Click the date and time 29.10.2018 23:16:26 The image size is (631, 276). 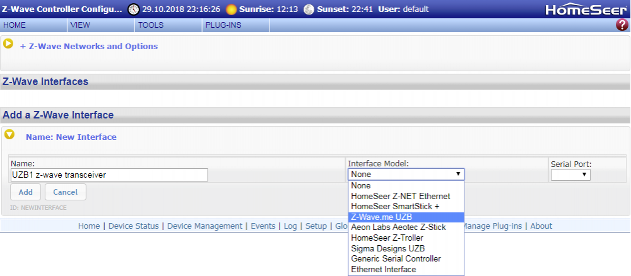pyautogui.click(x=182, y=9)
